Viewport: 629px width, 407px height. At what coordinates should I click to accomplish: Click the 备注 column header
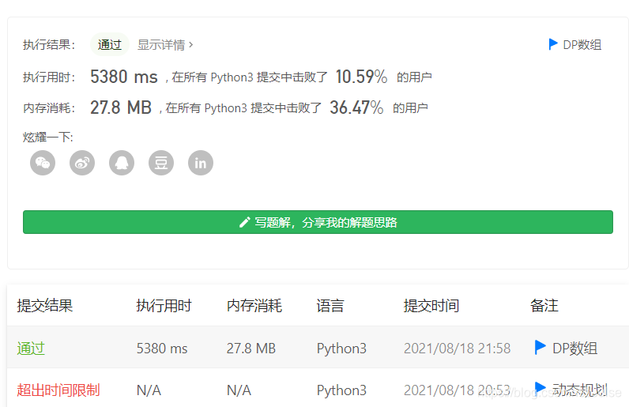544,306
